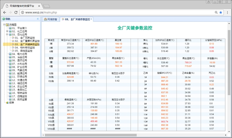The image size is (232, 138).
Task: Click the 报表 chart icon
Action: [7, 103]
